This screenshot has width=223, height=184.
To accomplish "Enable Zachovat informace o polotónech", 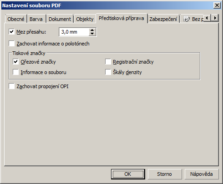I will coord(11,44).
